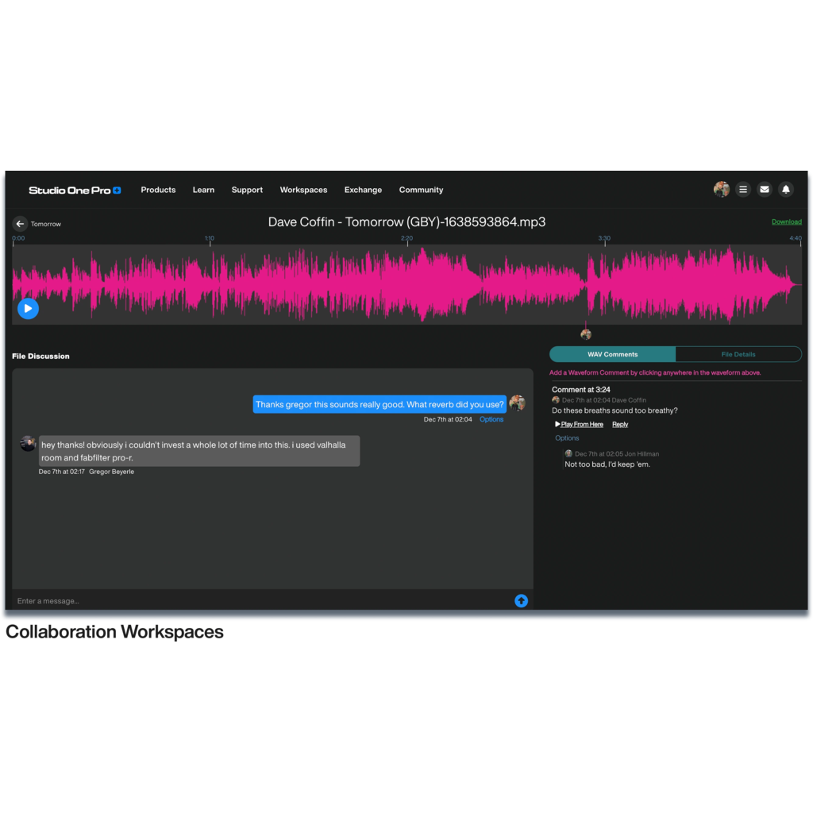Go to the Community menu item

(x=421, y=191)
